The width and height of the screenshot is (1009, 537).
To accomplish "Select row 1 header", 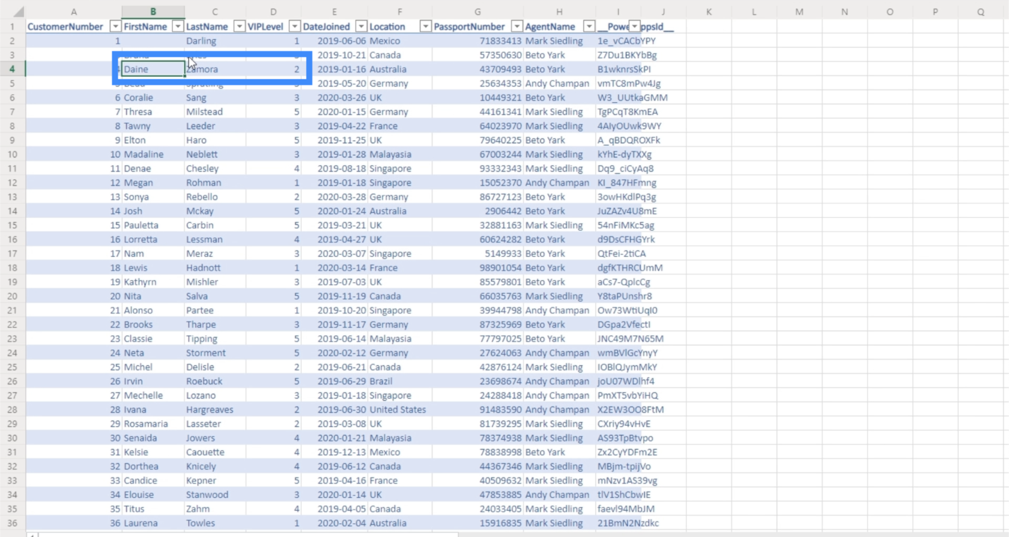I will click(x=12, y=26).
